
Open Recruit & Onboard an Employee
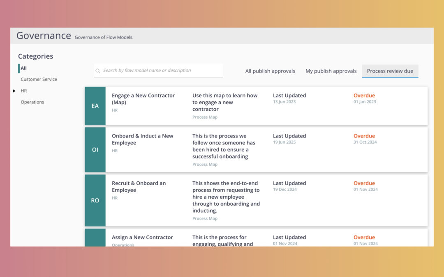click(x=139, y=187)
